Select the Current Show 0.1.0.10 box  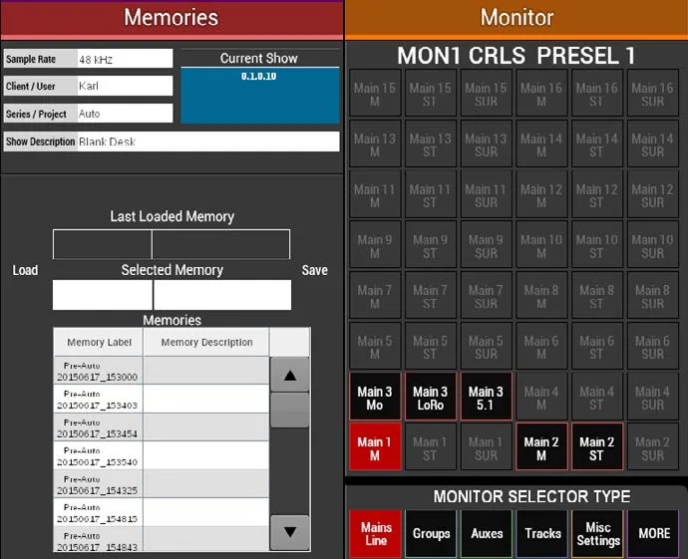[x=260, y=95]
